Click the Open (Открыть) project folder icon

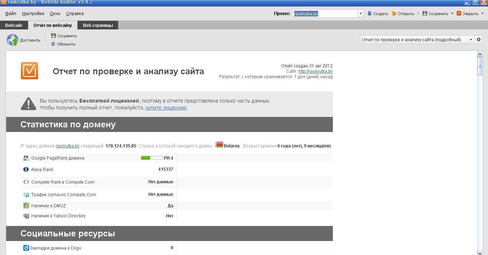394,14
